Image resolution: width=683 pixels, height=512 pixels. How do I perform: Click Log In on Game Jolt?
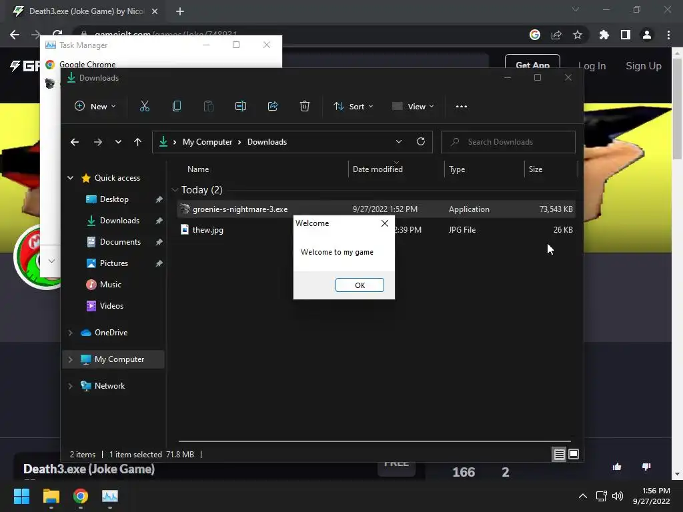coord(592,66)
